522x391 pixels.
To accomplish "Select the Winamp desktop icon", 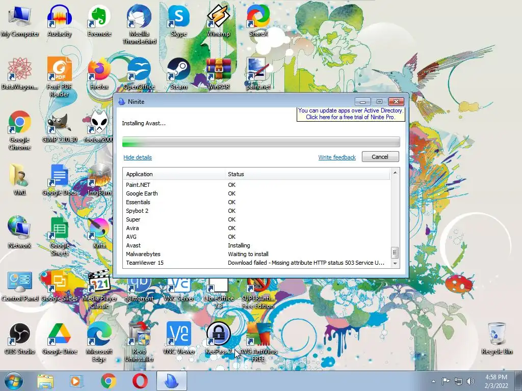I will click(218, 20).
